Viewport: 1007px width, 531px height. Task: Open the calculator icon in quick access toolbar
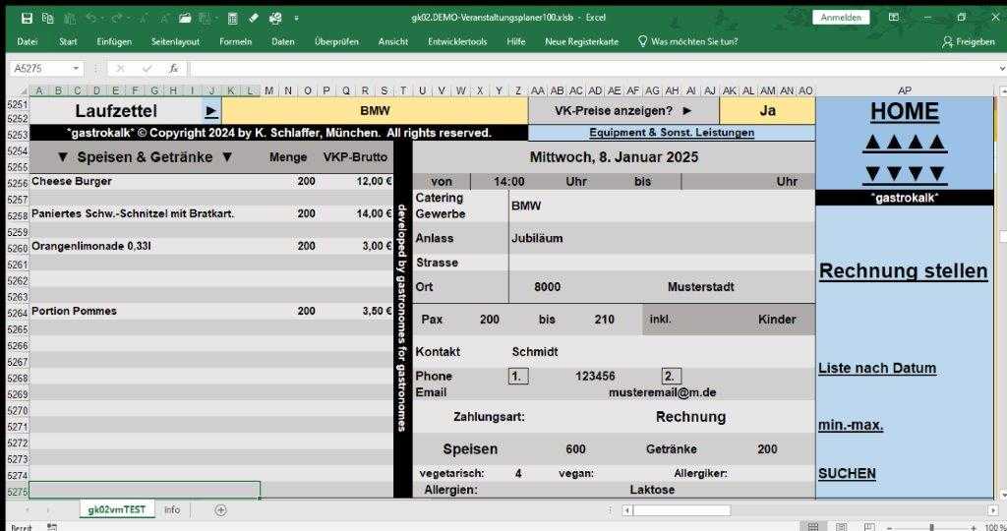pos(232,18)
